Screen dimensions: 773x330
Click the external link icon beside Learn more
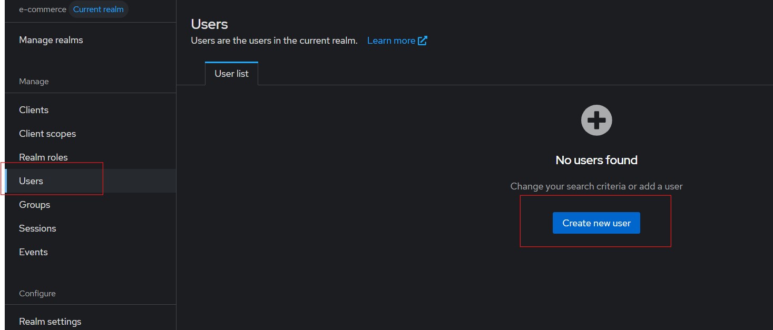[x=423, y=41]
